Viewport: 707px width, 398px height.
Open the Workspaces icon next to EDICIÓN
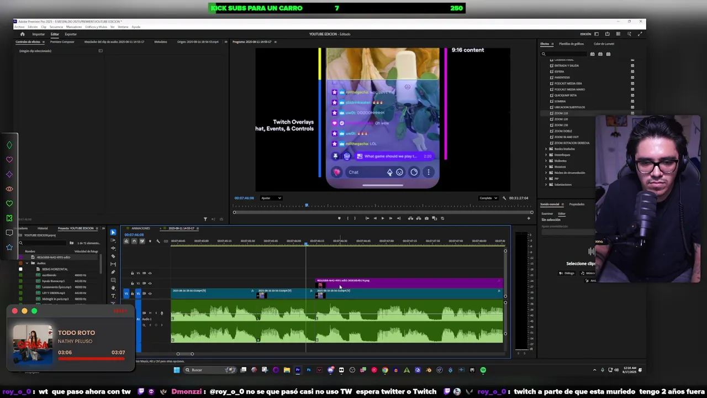[x=597, y=34]
